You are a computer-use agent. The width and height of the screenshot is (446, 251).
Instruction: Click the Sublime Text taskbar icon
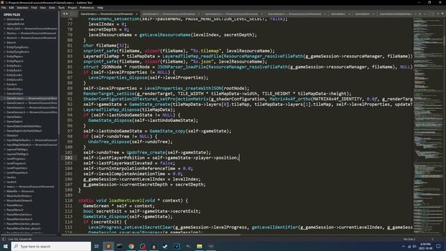point(109,246)
